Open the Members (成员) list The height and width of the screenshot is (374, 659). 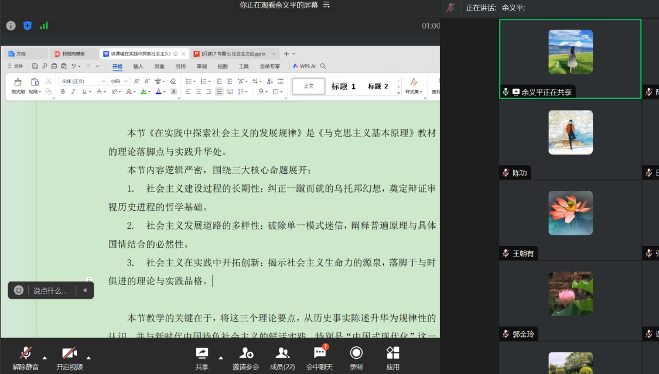point(282,356)
